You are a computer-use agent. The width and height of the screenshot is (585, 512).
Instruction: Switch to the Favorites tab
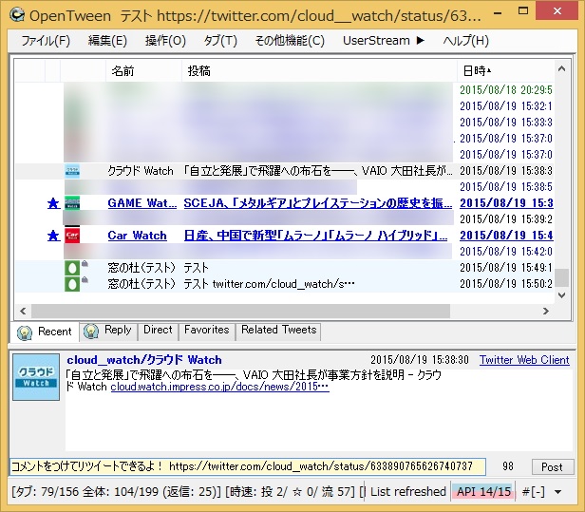pyautogui.click(x=207, y=331)
